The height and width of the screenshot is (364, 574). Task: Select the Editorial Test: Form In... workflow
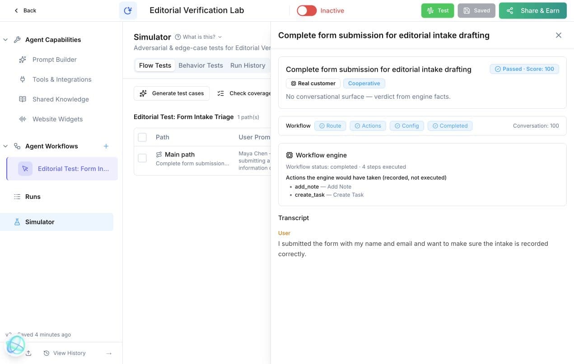62,169
